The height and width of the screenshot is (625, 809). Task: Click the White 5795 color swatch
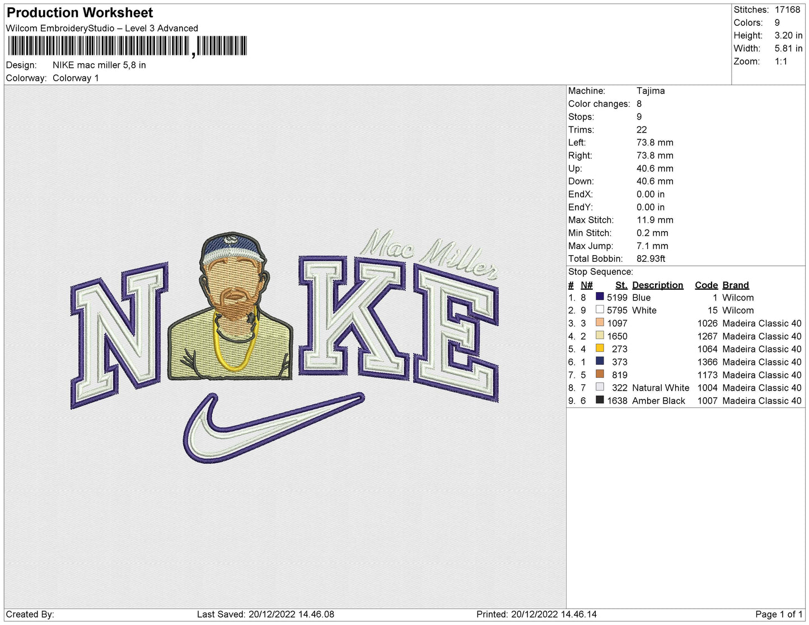tap(600, 310)
